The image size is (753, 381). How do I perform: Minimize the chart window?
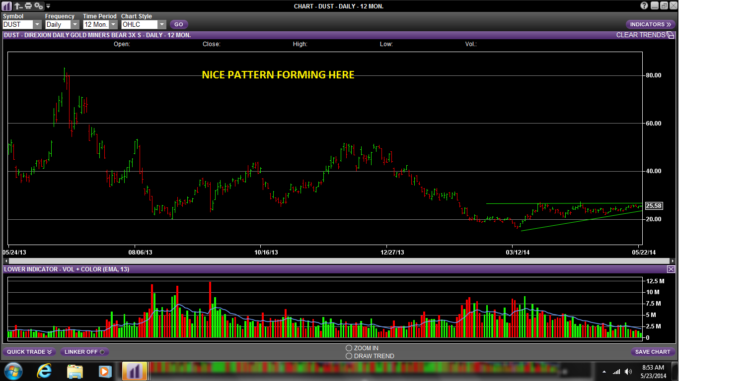(x=655, y=6)
